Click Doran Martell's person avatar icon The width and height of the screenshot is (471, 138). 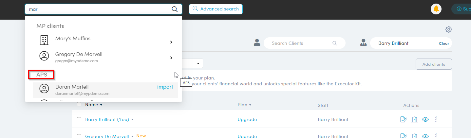[x=44, y=88]
